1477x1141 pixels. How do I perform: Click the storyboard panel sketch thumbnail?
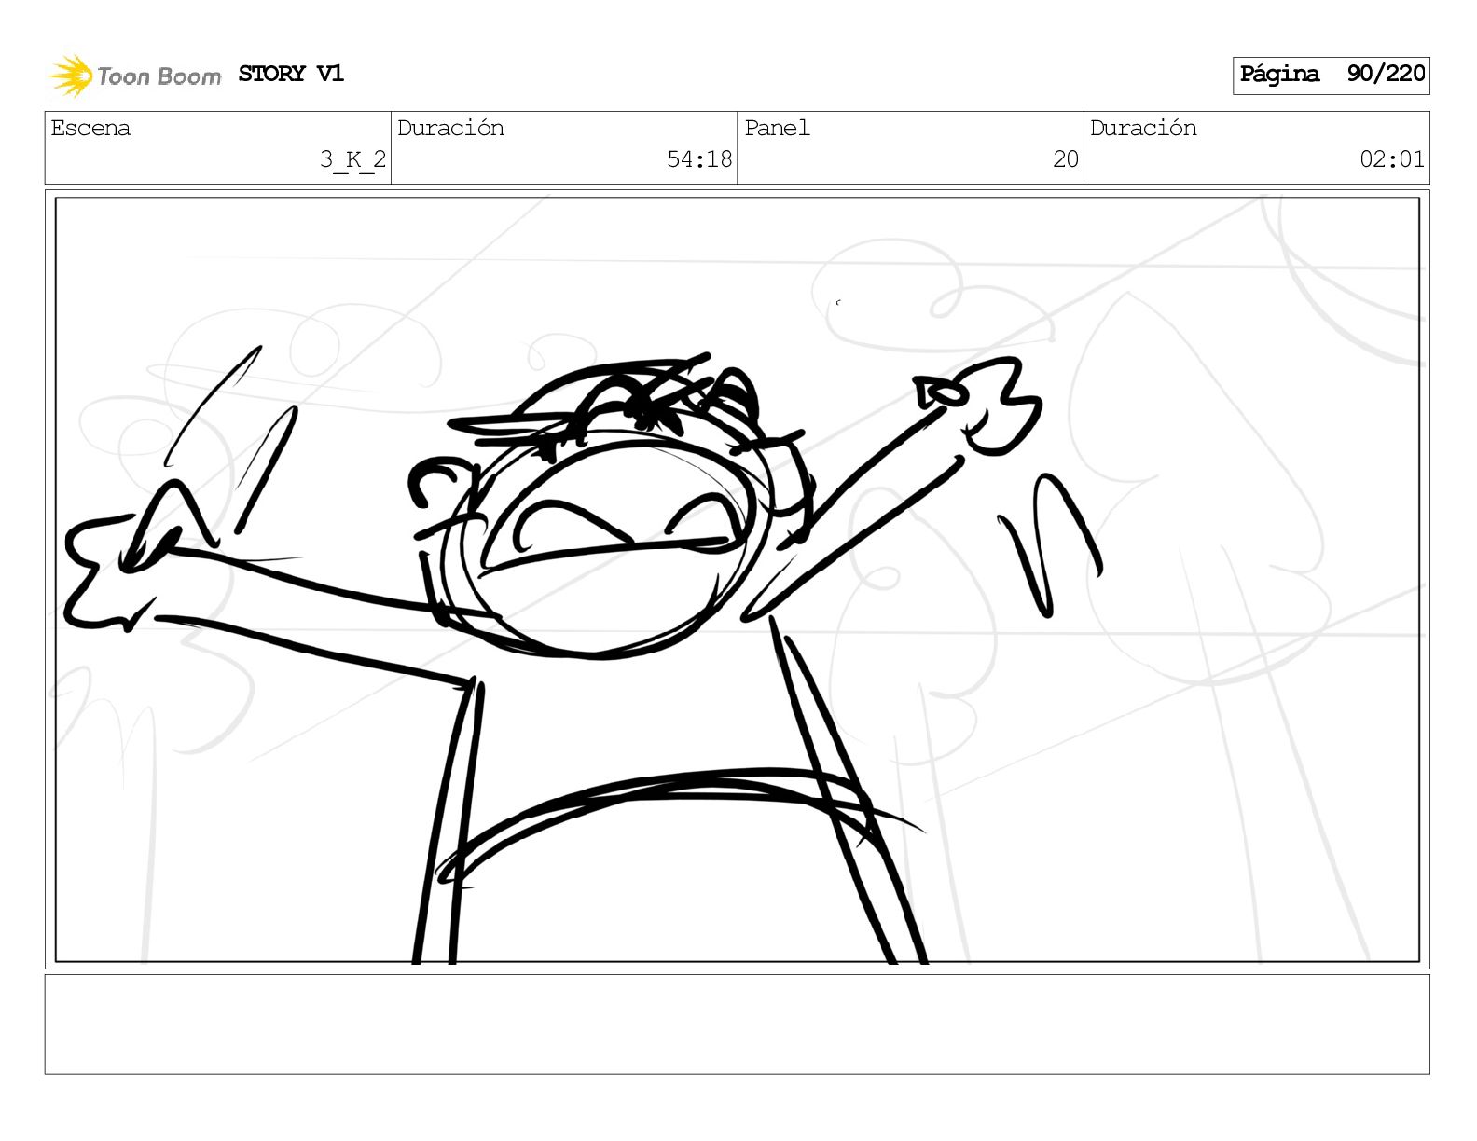[738, 580]
